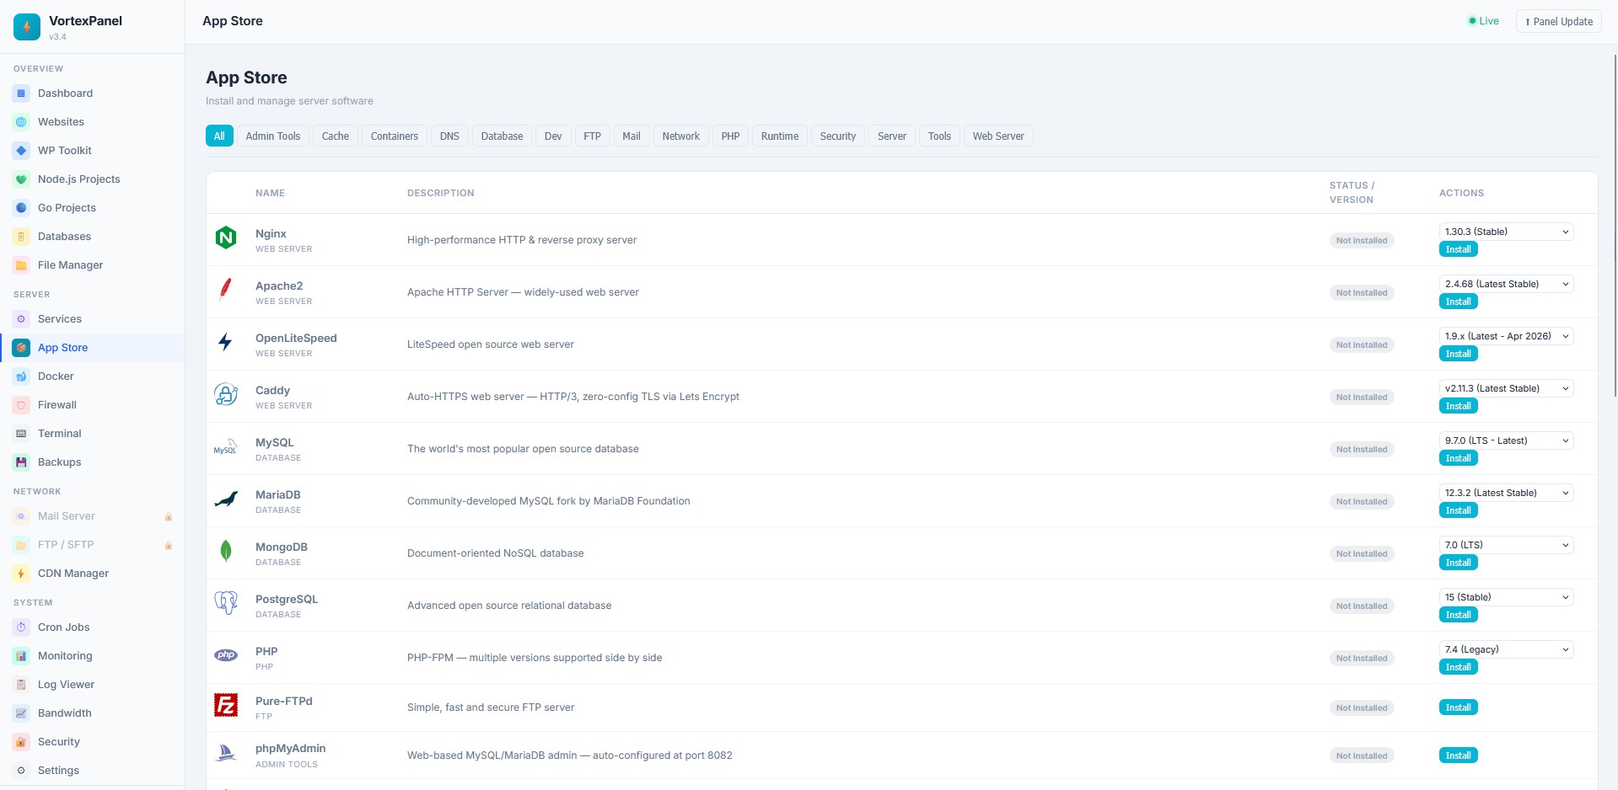This screenshot has height=790, width=1618.
Task: Open PostgreSQL version dropdown
Action: pos(1506,597)
